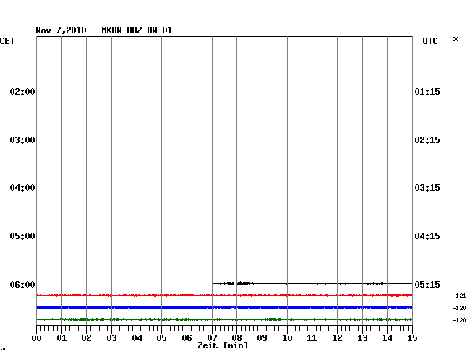Click the date label "Nov 7,2010"
This screenshot has height=357, width=470.
pos(61,30)
